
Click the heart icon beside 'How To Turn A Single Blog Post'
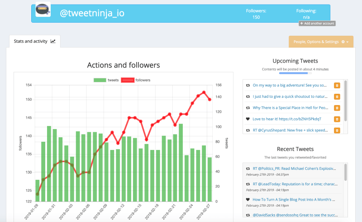[x=248, y=199]
